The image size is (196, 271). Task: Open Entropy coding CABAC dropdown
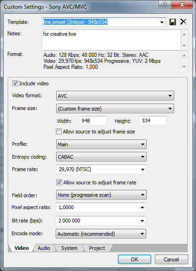(101, 157)
